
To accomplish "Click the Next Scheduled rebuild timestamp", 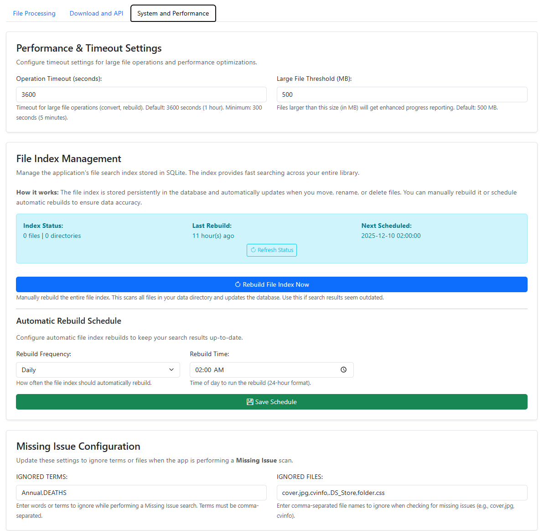I will 391,236.
